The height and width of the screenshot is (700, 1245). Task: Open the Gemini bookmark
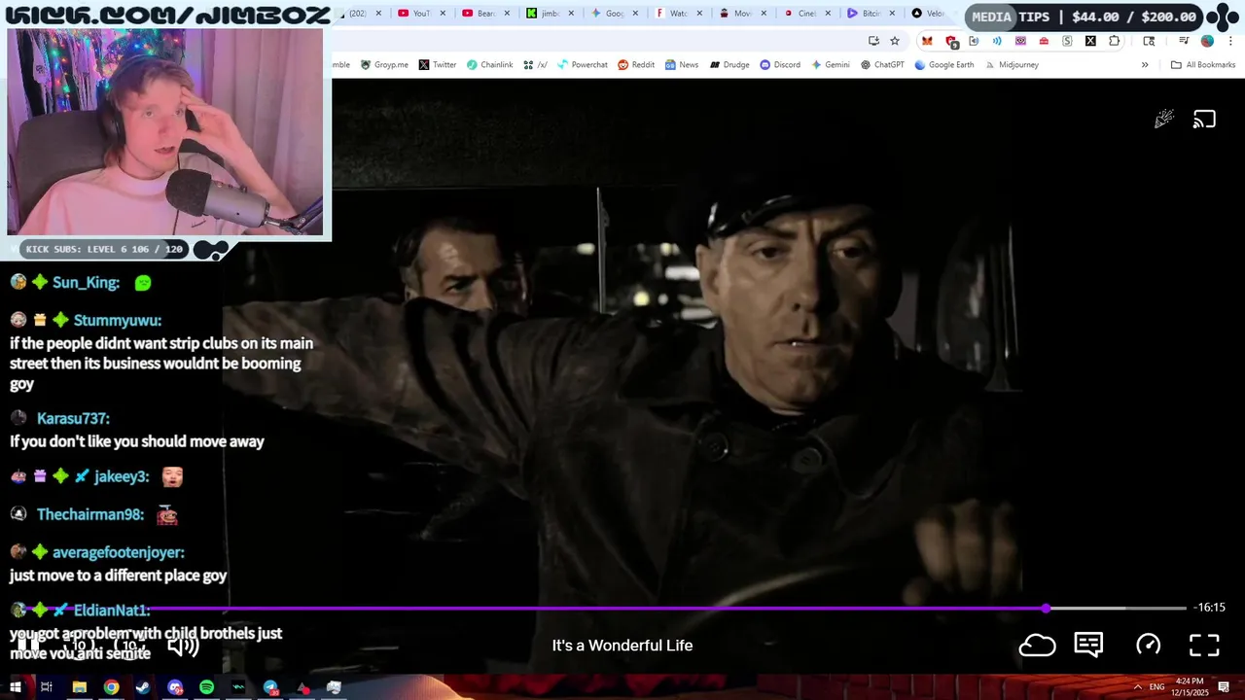pyautogui.click(x=831, y=64)
